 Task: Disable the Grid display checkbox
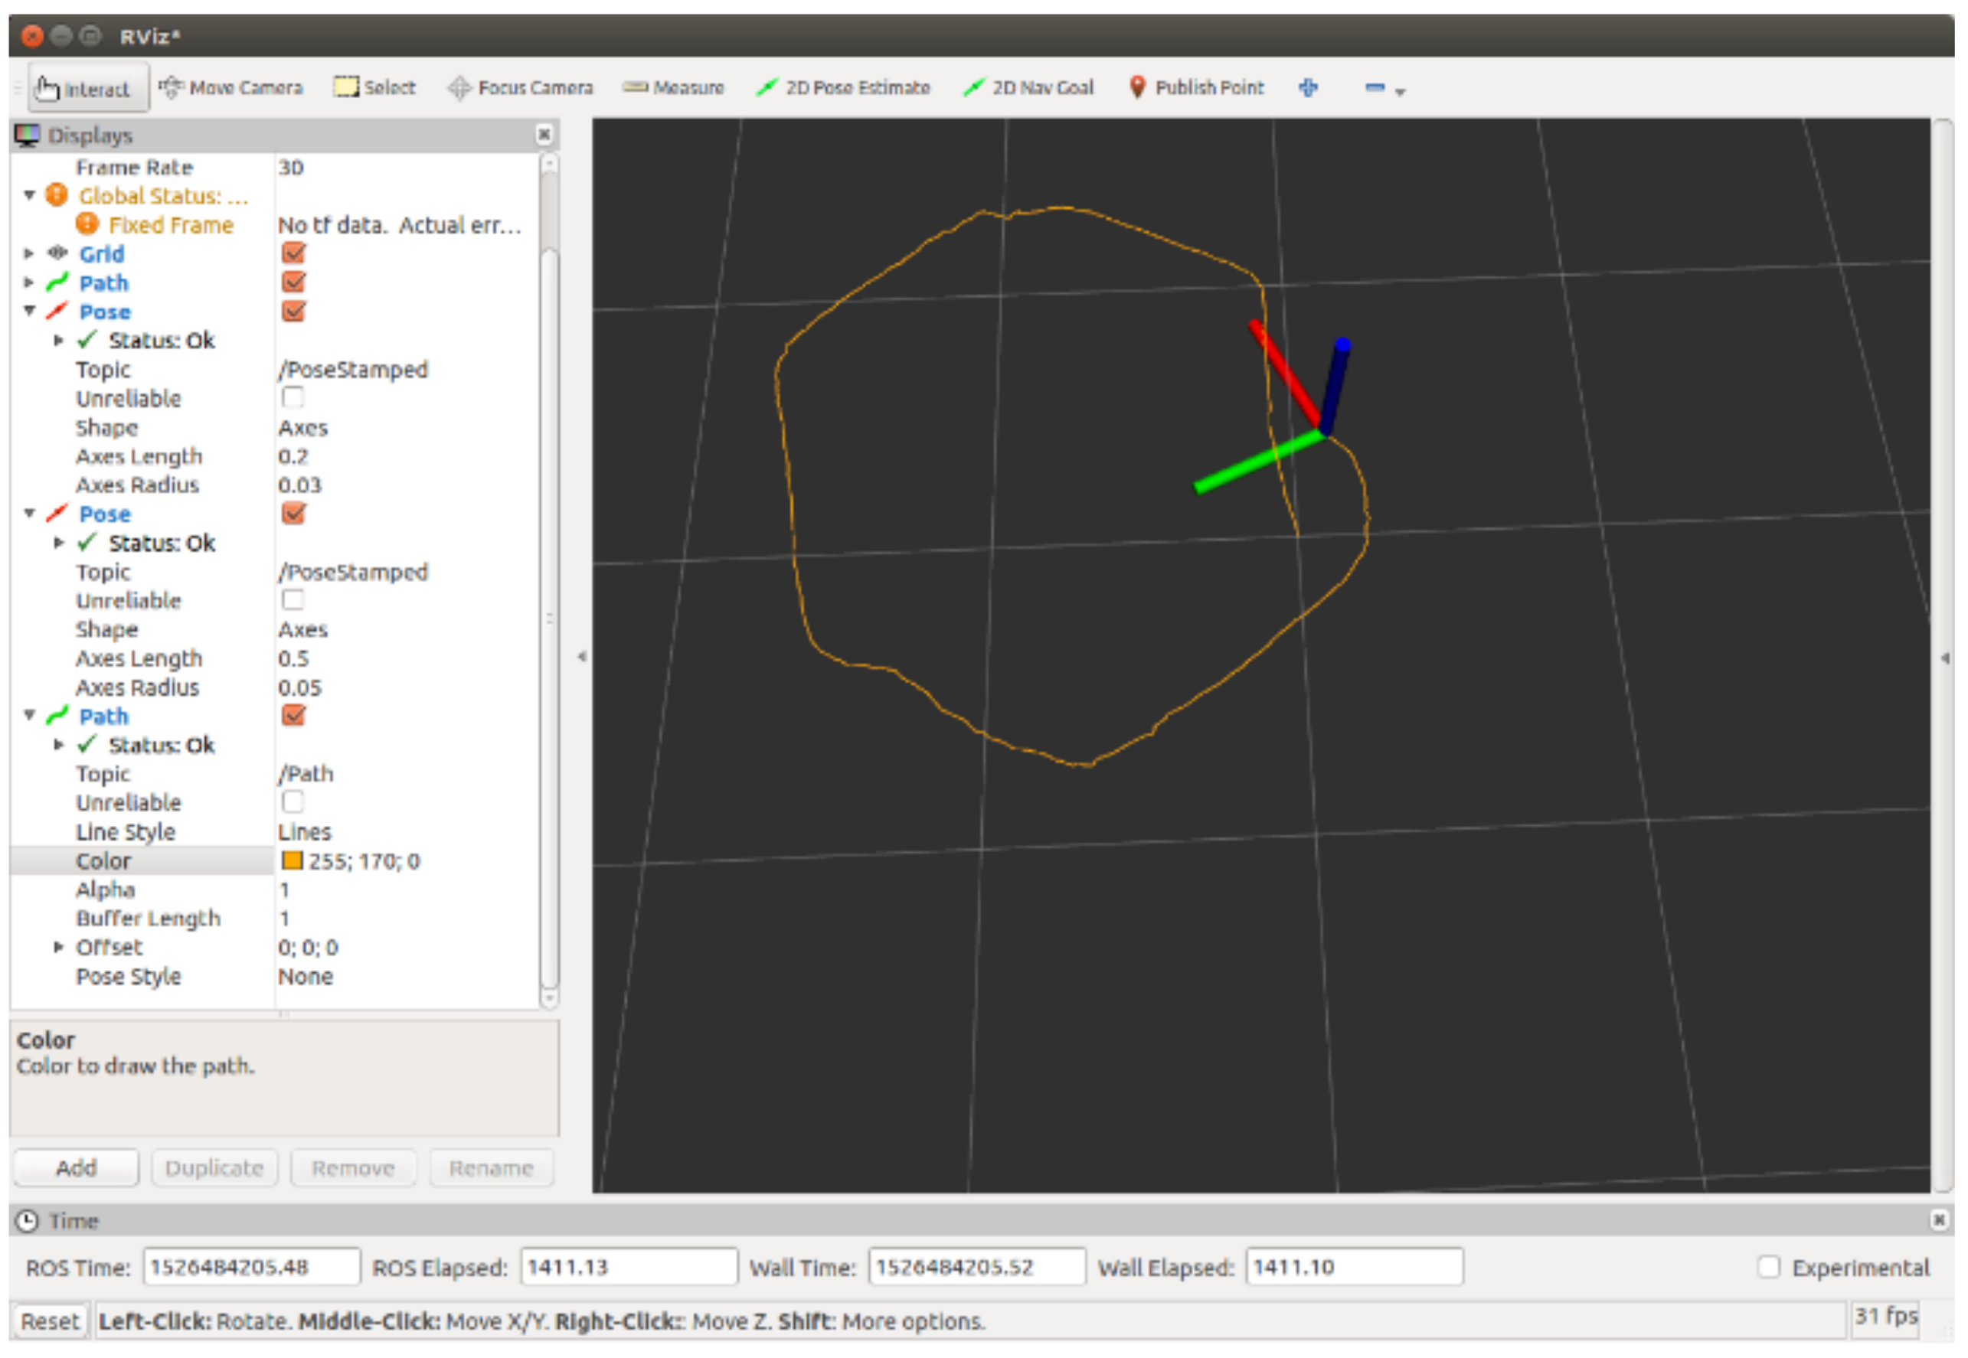[293, 253]
